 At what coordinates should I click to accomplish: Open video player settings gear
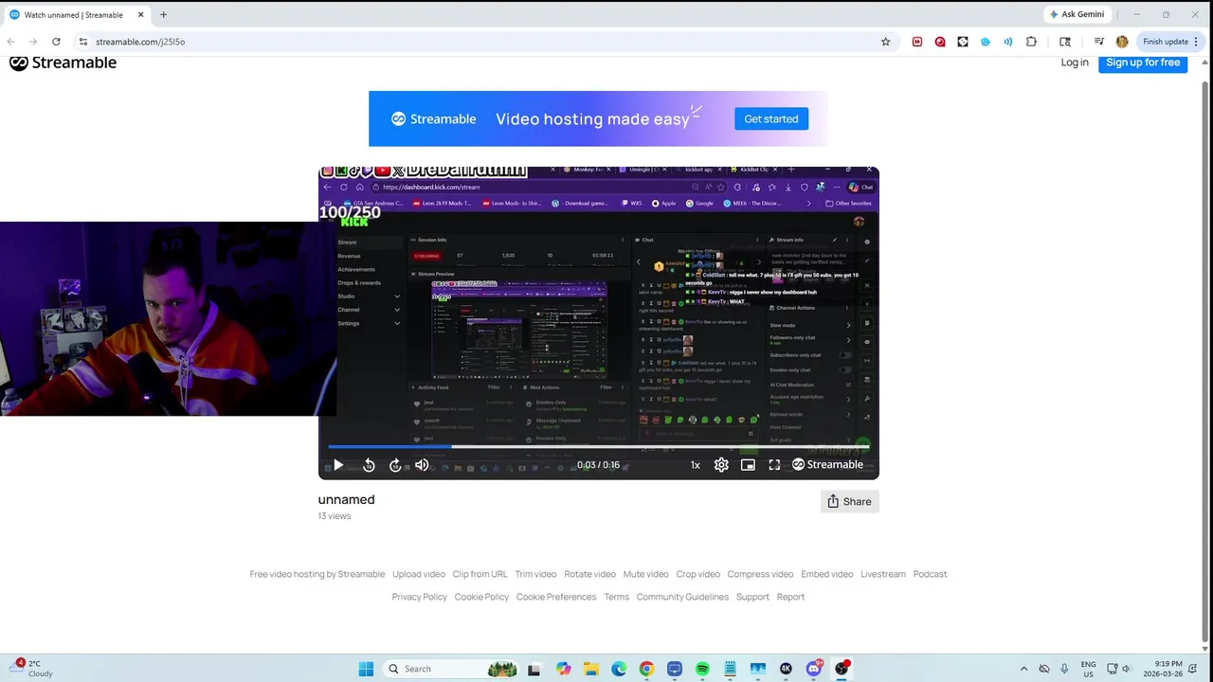(x=721, y=465)
